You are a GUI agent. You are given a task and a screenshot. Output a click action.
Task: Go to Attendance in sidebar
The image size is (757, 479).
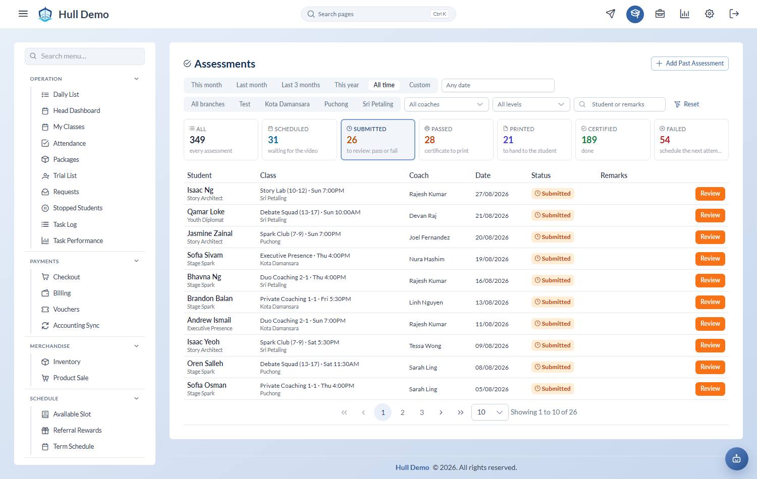pos(70,143)
